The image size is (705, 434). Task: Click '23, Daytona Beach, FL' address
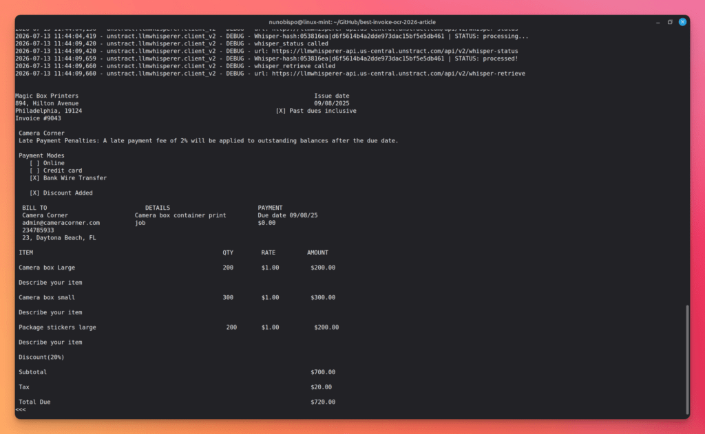coord(59,238)
